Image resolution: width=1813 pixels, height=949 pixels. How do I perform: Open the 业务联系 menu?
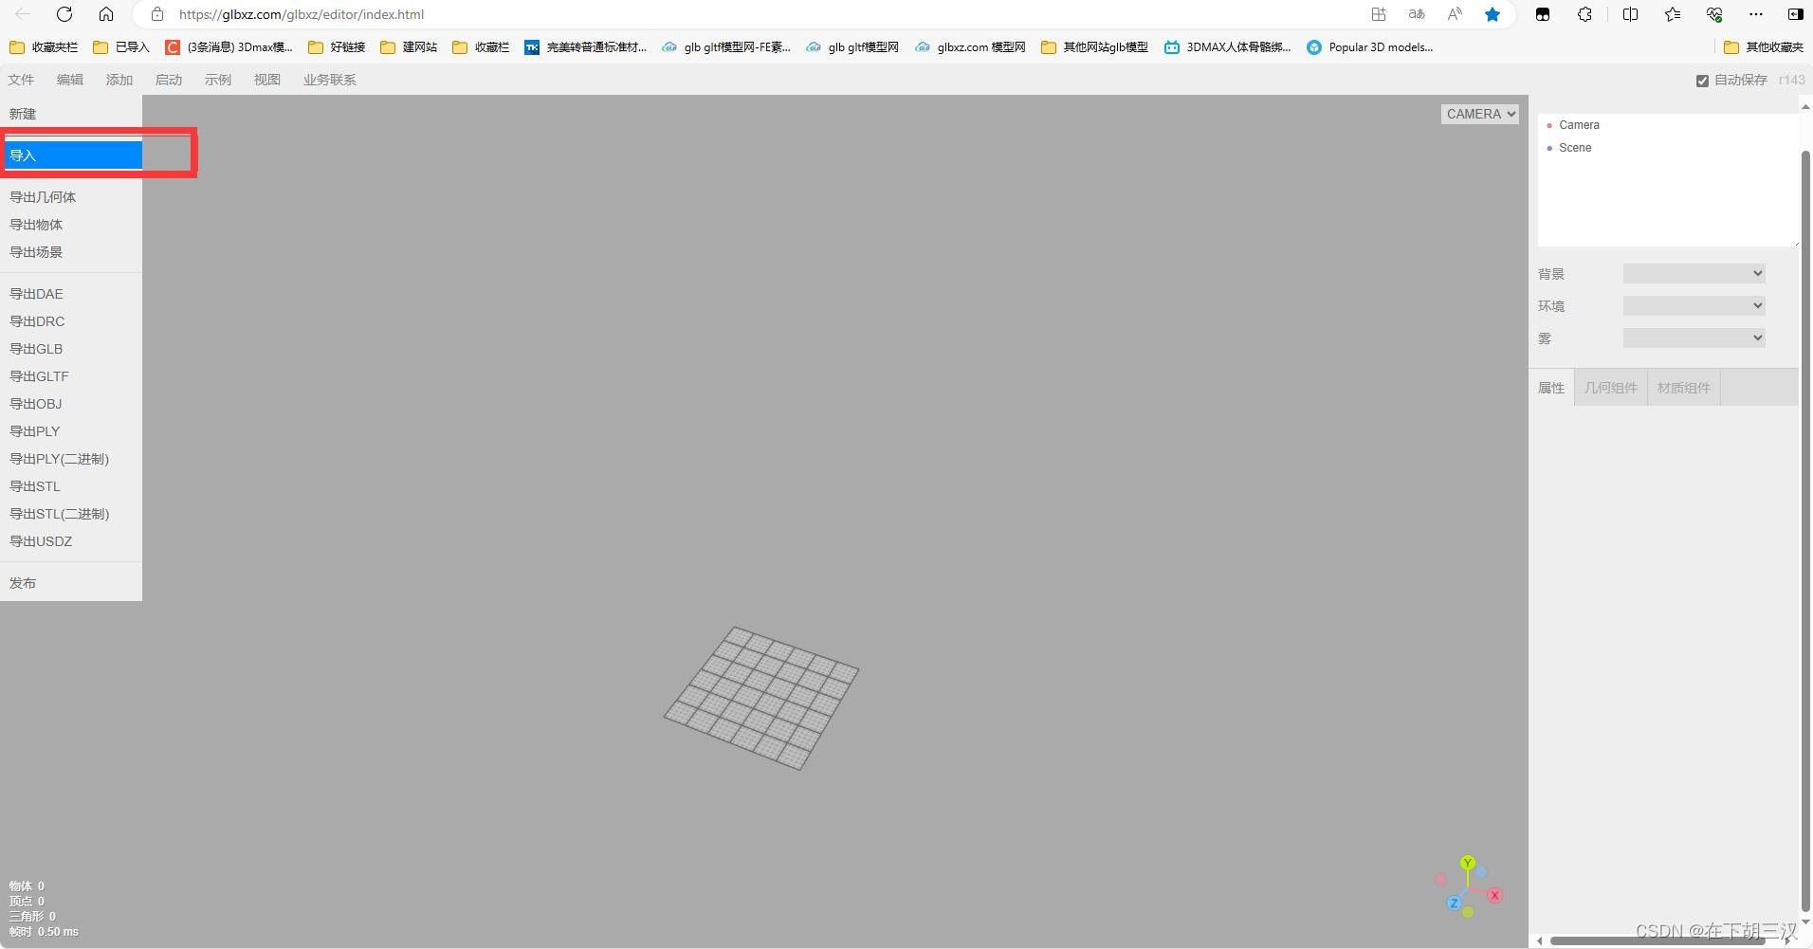point(330,80)
